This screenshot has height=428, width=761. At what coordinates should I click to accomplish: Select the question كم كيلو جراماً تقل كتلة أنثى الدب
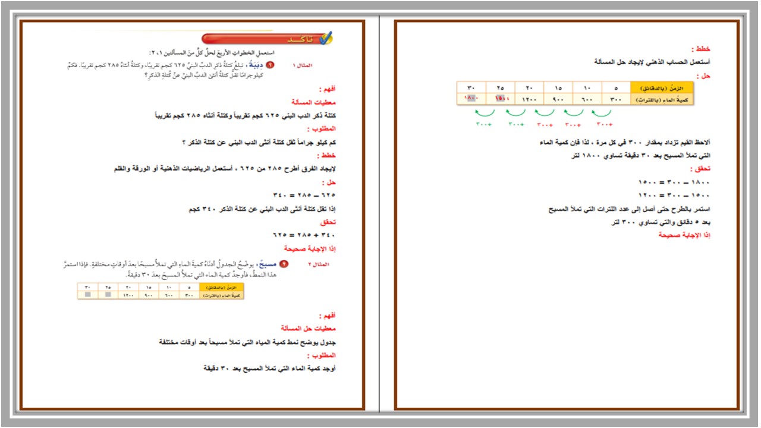(x=259, y=142)
